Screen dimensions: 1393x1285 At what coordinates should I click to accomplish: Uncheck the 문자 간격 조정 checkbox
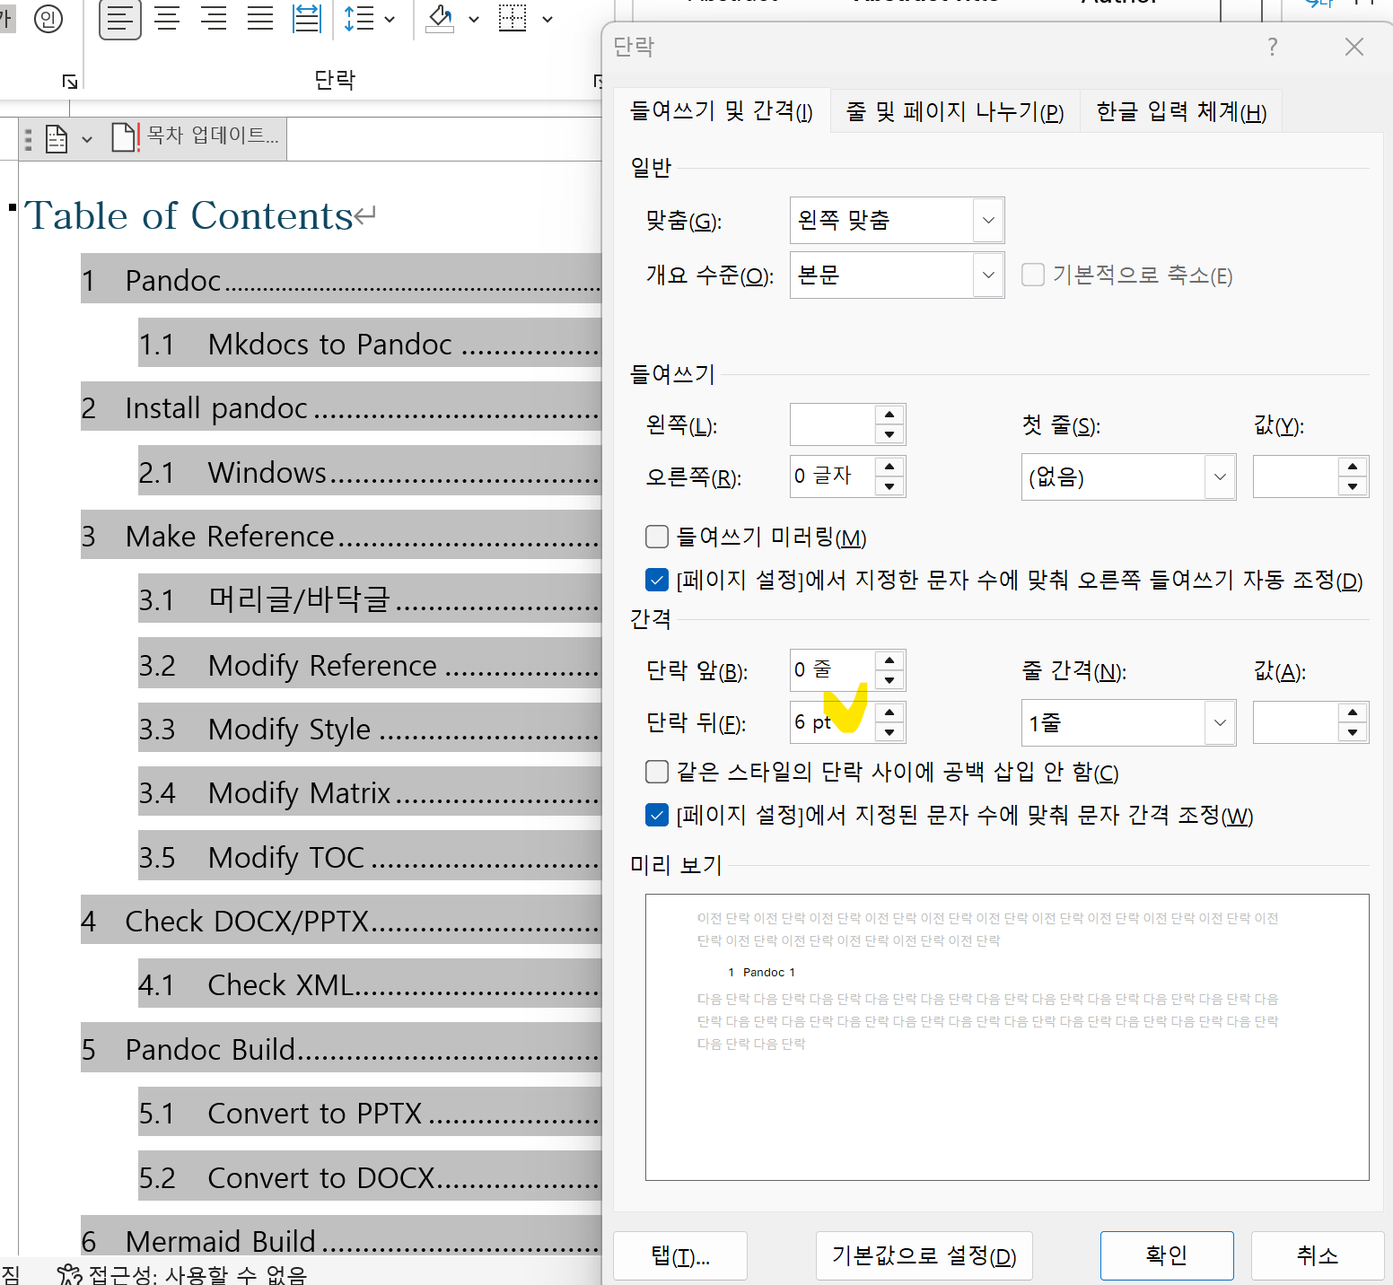[657, 815]
